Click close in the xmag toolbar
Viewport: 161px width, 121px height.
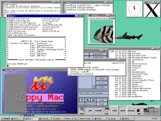click(x=91, y=18)
